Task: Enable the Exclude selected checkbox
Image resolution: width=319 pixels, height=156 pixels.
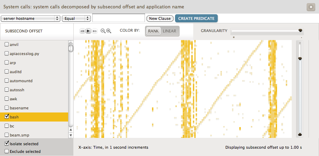Action: (7, 151)
